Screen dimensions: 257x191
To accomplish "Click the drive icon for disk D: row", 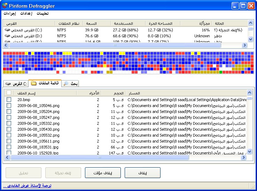I will (x=7, y=36).
